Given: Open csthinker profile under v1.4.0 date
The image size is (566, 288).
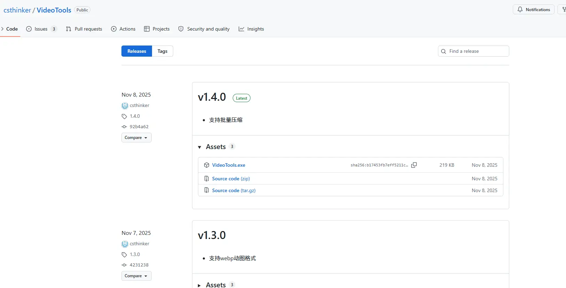Looking at the screenshot, I should 139,106.
